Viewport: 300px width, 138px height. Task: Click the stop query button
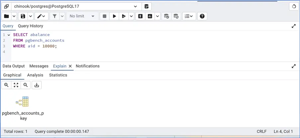(x=104, y=16)
